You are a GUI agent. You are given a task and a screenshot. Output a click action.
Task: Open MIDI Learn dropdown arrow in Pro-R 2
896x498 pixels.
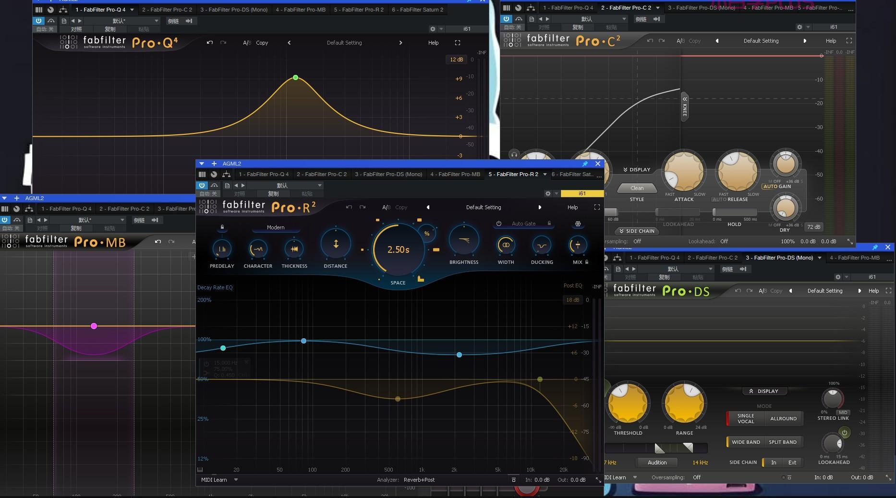pyautogui.click(x=236, y=479)
